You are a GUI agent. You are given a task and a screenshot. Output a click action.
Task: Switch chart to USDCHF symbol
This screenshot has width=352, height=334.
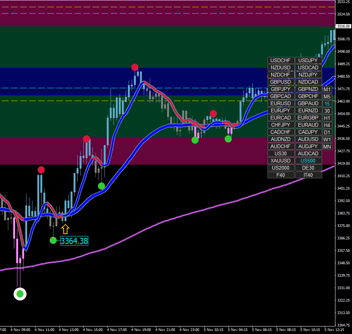click(281, 60)
